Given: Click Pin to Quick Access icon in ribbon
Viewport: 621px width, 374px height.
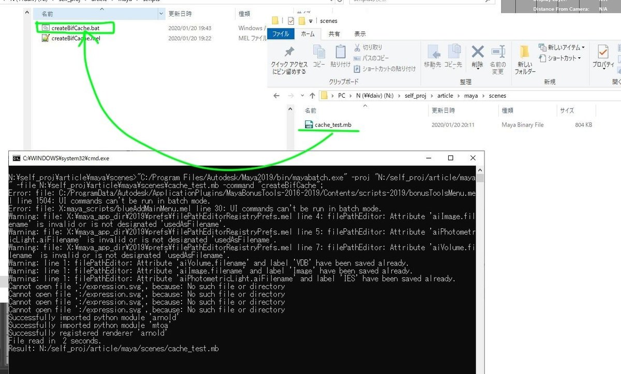Looking at the screenshot, I should [289, 52].
